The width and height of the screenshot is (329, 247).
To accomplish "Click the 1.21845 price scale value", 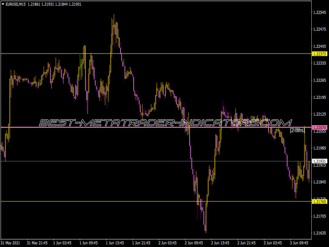I will (320, 182).
